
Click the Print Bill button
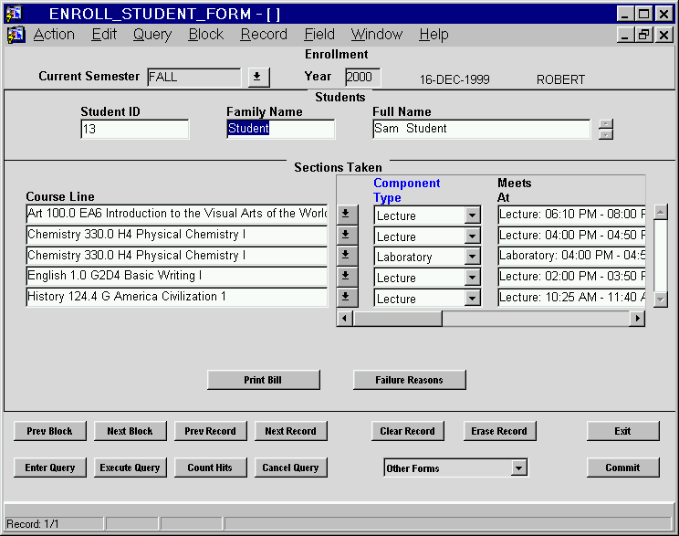[x=263, y=380]
